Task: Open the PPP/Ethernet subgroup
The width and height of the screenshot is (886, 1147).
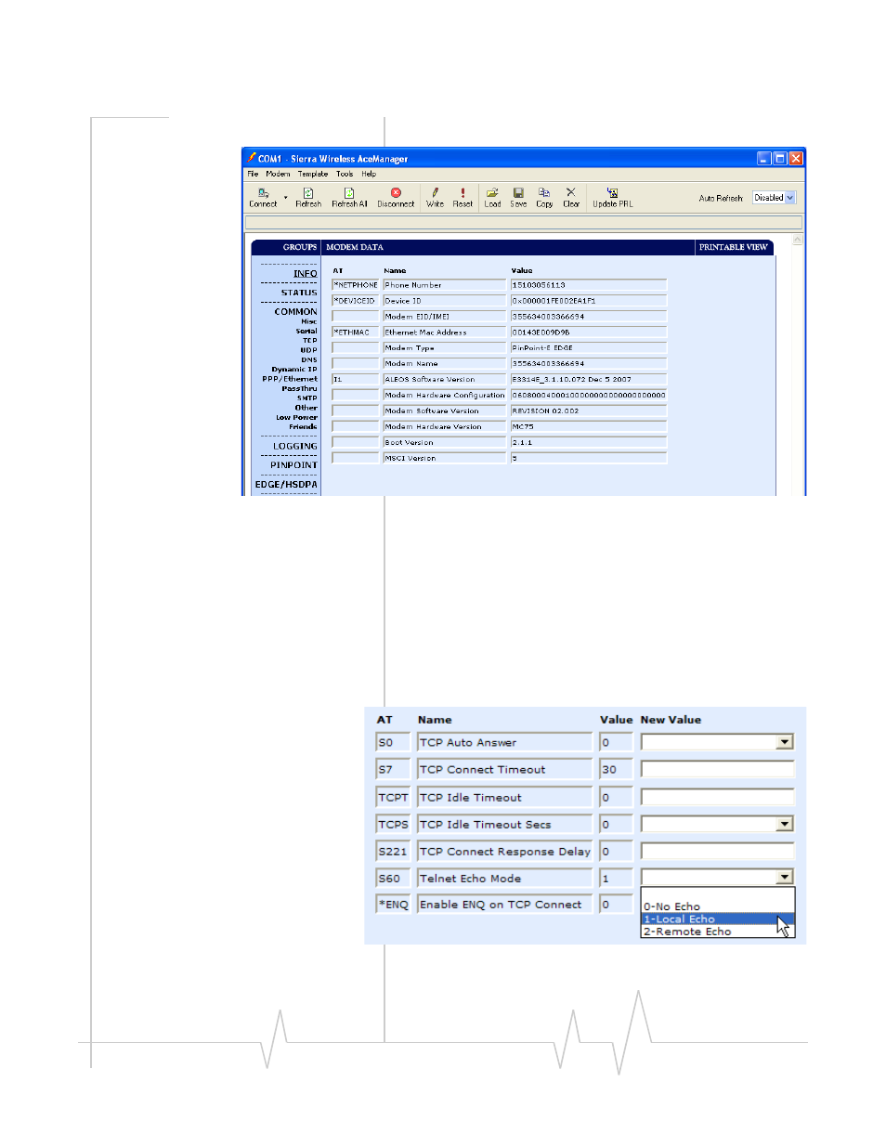Action: coord(290,379)
